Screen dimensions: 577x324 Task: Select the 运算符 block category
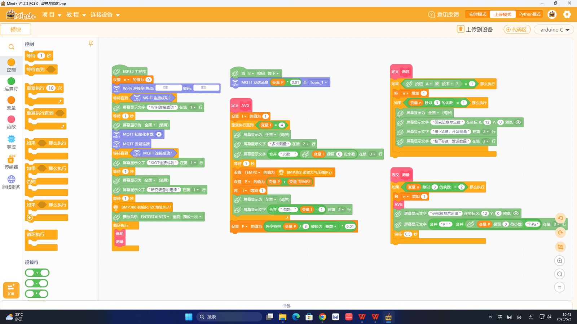[11, 84]
